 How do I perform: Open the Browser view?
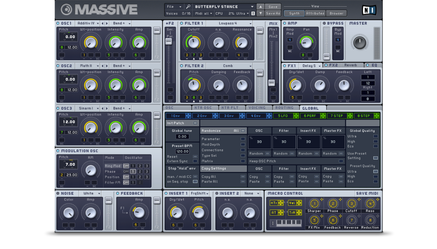pos(336,13)
